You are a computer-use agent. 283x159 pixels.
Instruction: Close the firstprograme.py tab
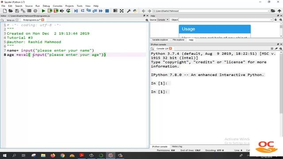tap(42, 20)
